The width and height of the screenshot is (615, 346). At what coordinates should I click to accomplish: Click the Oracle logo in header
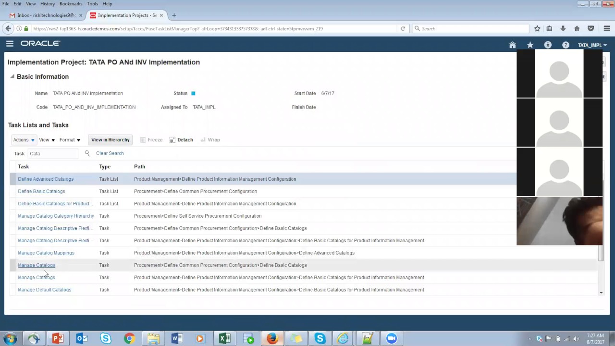40,43
